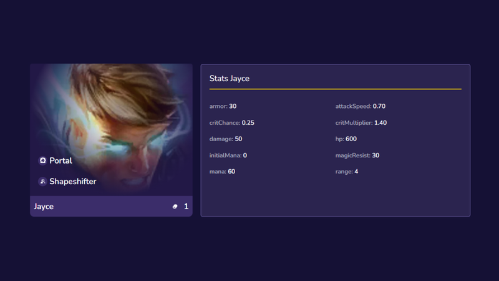Select the Shapeshifter trait label
Image resolution: width=499 pixels, height=281 pixels.
tap(73, 181)
